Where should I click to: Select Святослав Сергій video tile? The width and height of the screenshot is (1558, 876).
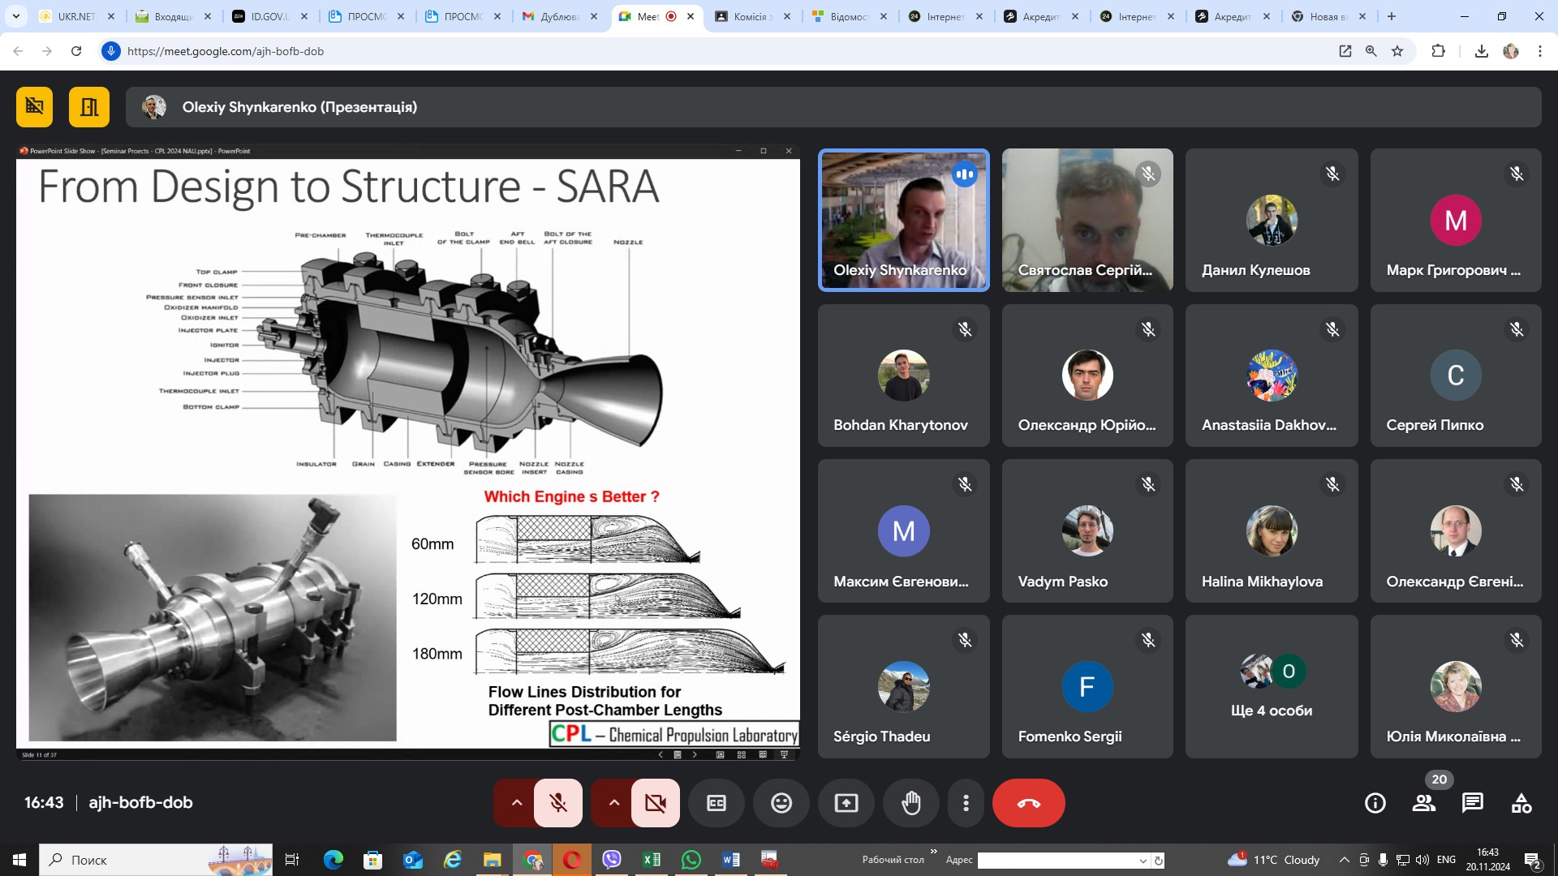click(x=1087, y=220)
